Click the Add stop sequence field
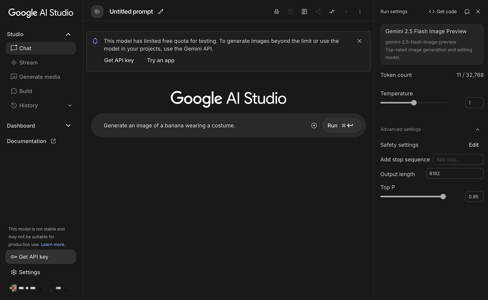The image size is (488, 300). [458, 159]
